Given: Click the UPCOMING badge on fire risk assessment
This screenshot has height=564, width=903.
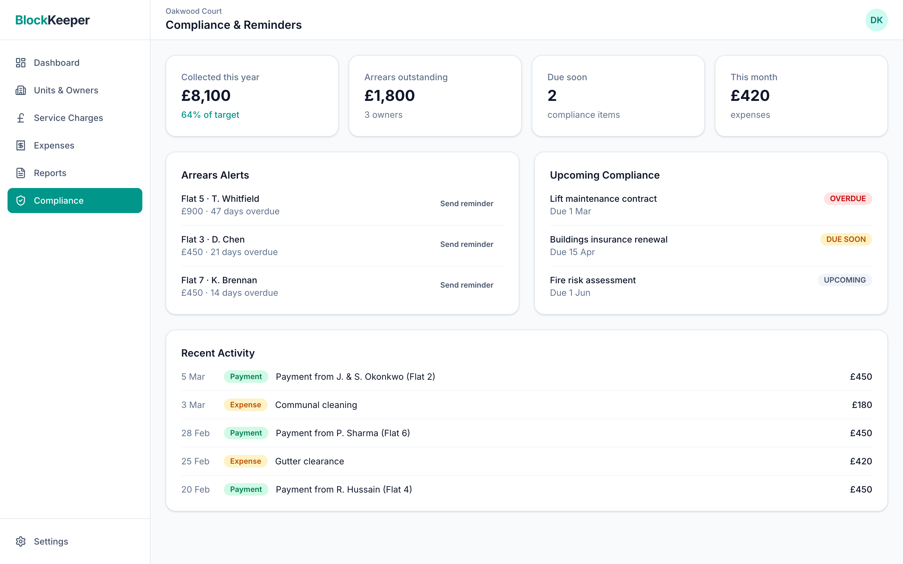Looking at the screenshot, I should 844,280.
